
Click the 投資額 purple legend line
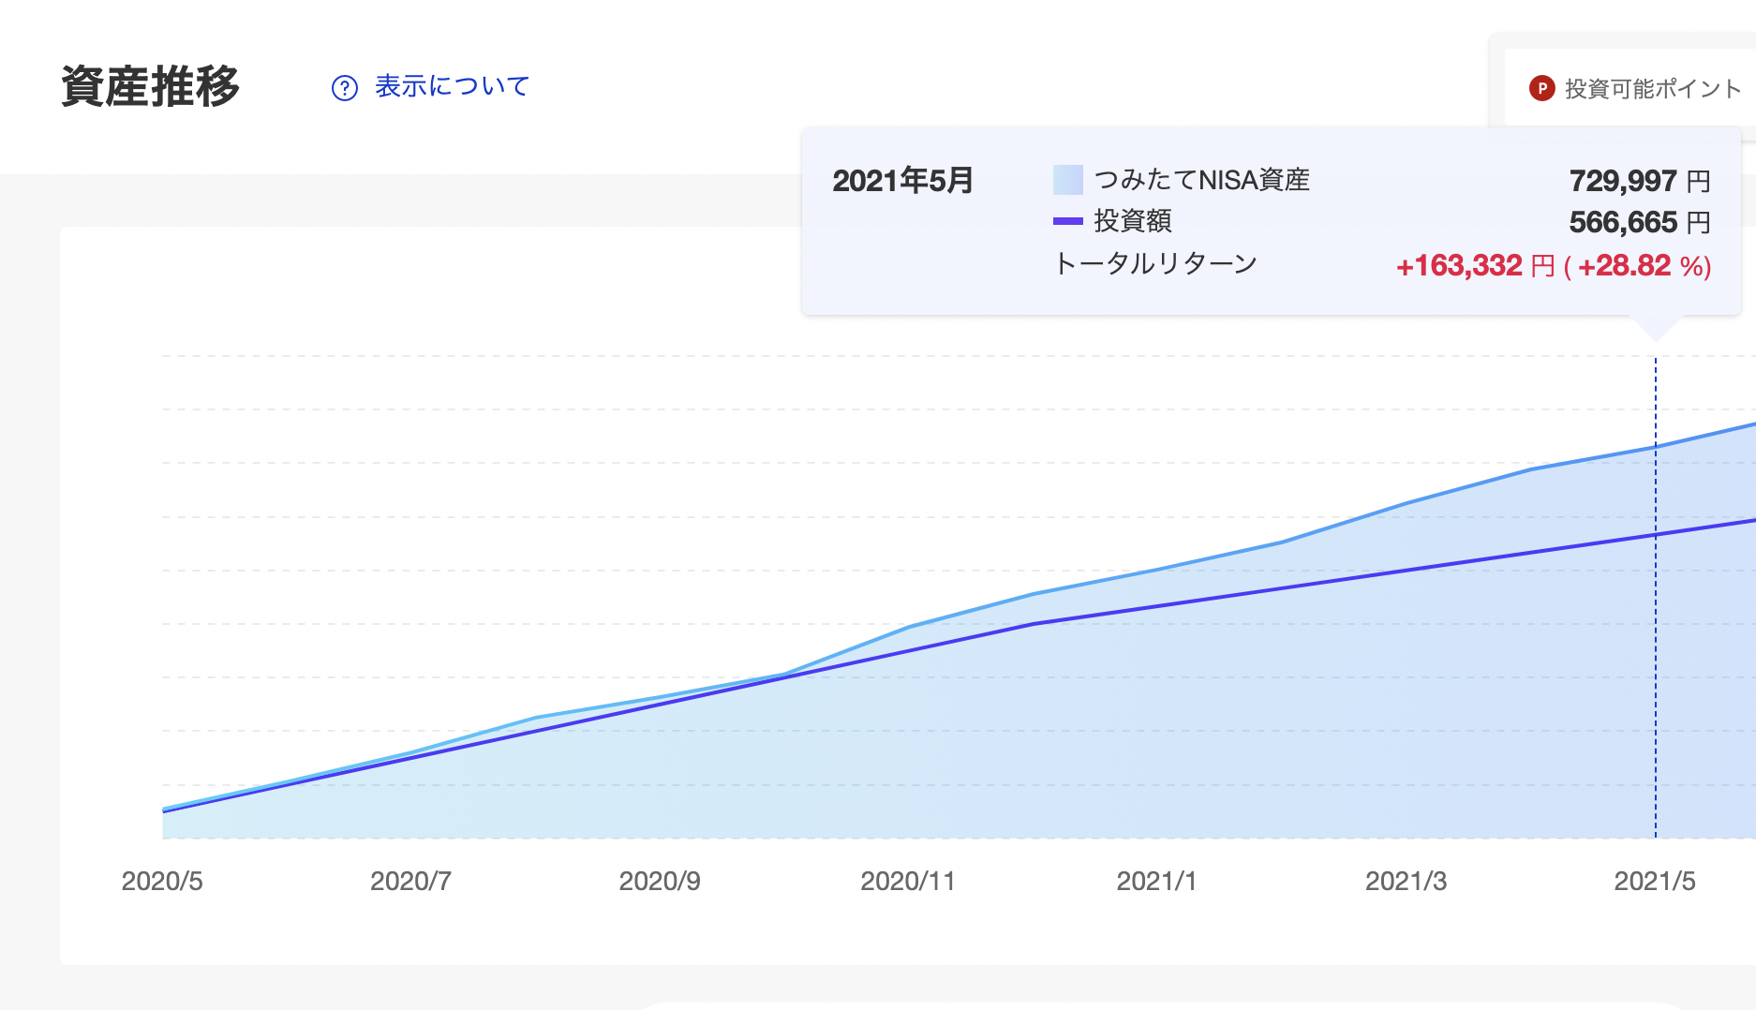coord(1067,221)
